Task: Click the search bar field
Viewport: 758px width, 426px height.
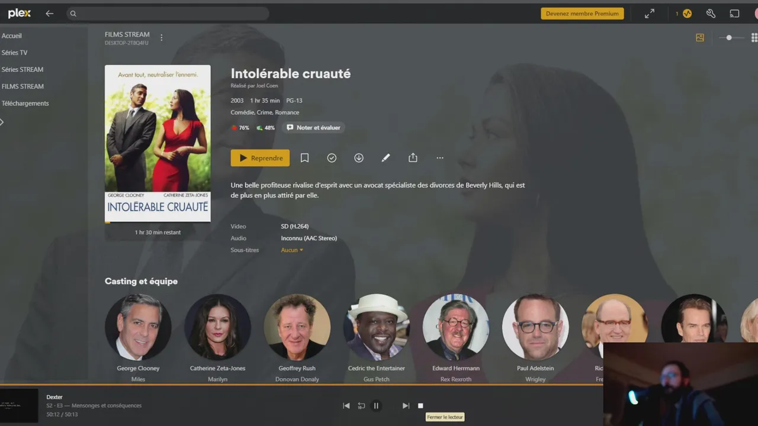Action: (x=168, y=13)
